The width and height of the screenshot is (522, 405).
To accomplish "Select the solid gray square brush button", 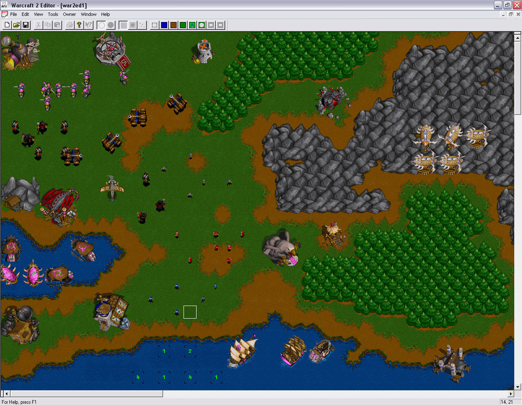I will pyautogui.click(x=123, y=25).
